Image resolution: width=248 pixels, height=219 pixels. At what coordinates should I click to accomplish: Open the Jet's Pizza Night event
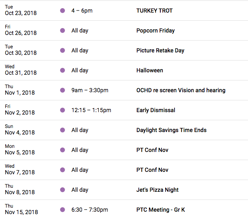point(157,190)
